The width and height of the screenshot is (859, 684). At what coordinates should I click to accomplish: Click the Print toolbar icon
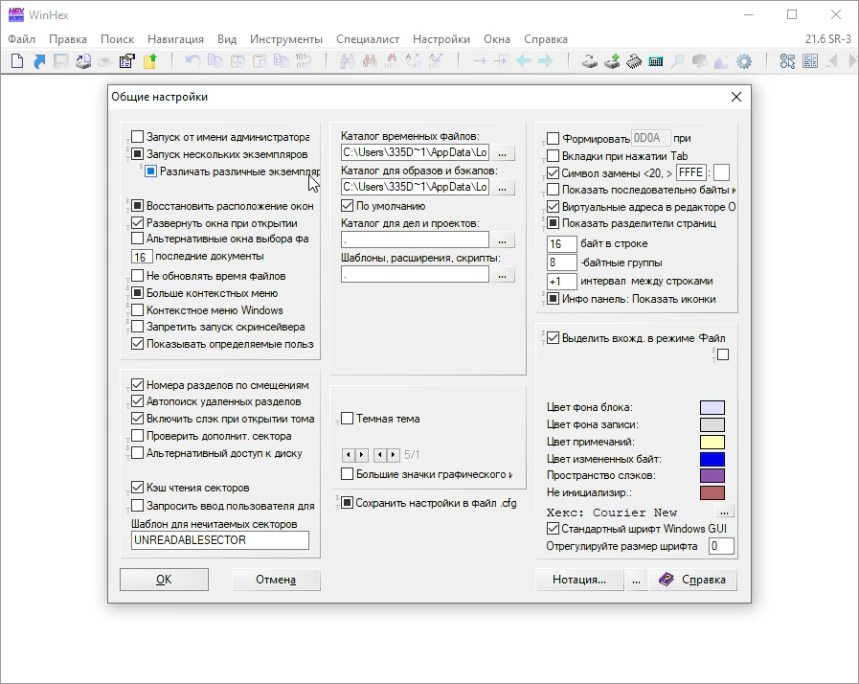pyautogui.click(x=83, y=62)
